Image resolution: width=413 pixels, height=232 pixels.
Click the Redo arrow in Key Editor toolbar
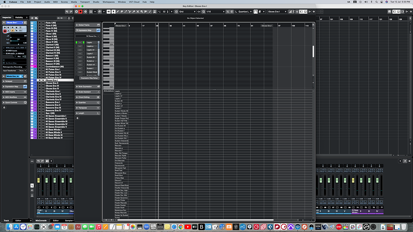pos(71,11)
